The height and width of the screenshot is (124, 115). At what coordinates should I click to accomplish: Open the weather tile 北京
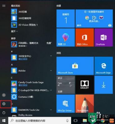pyautogui.click(x=65, y=85)
